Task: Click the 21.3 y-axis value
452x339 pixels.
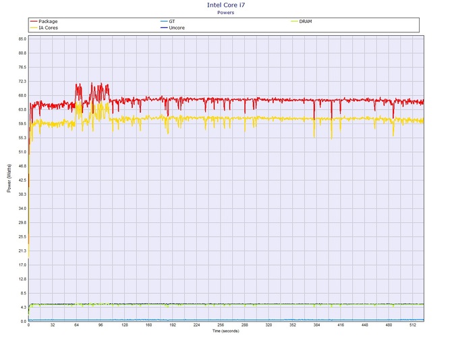Action: [x=22, y=251]
